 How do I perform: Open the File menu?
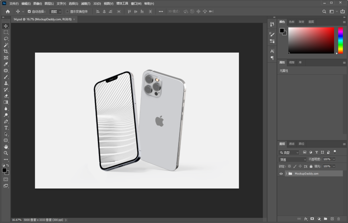pos(14,3)
